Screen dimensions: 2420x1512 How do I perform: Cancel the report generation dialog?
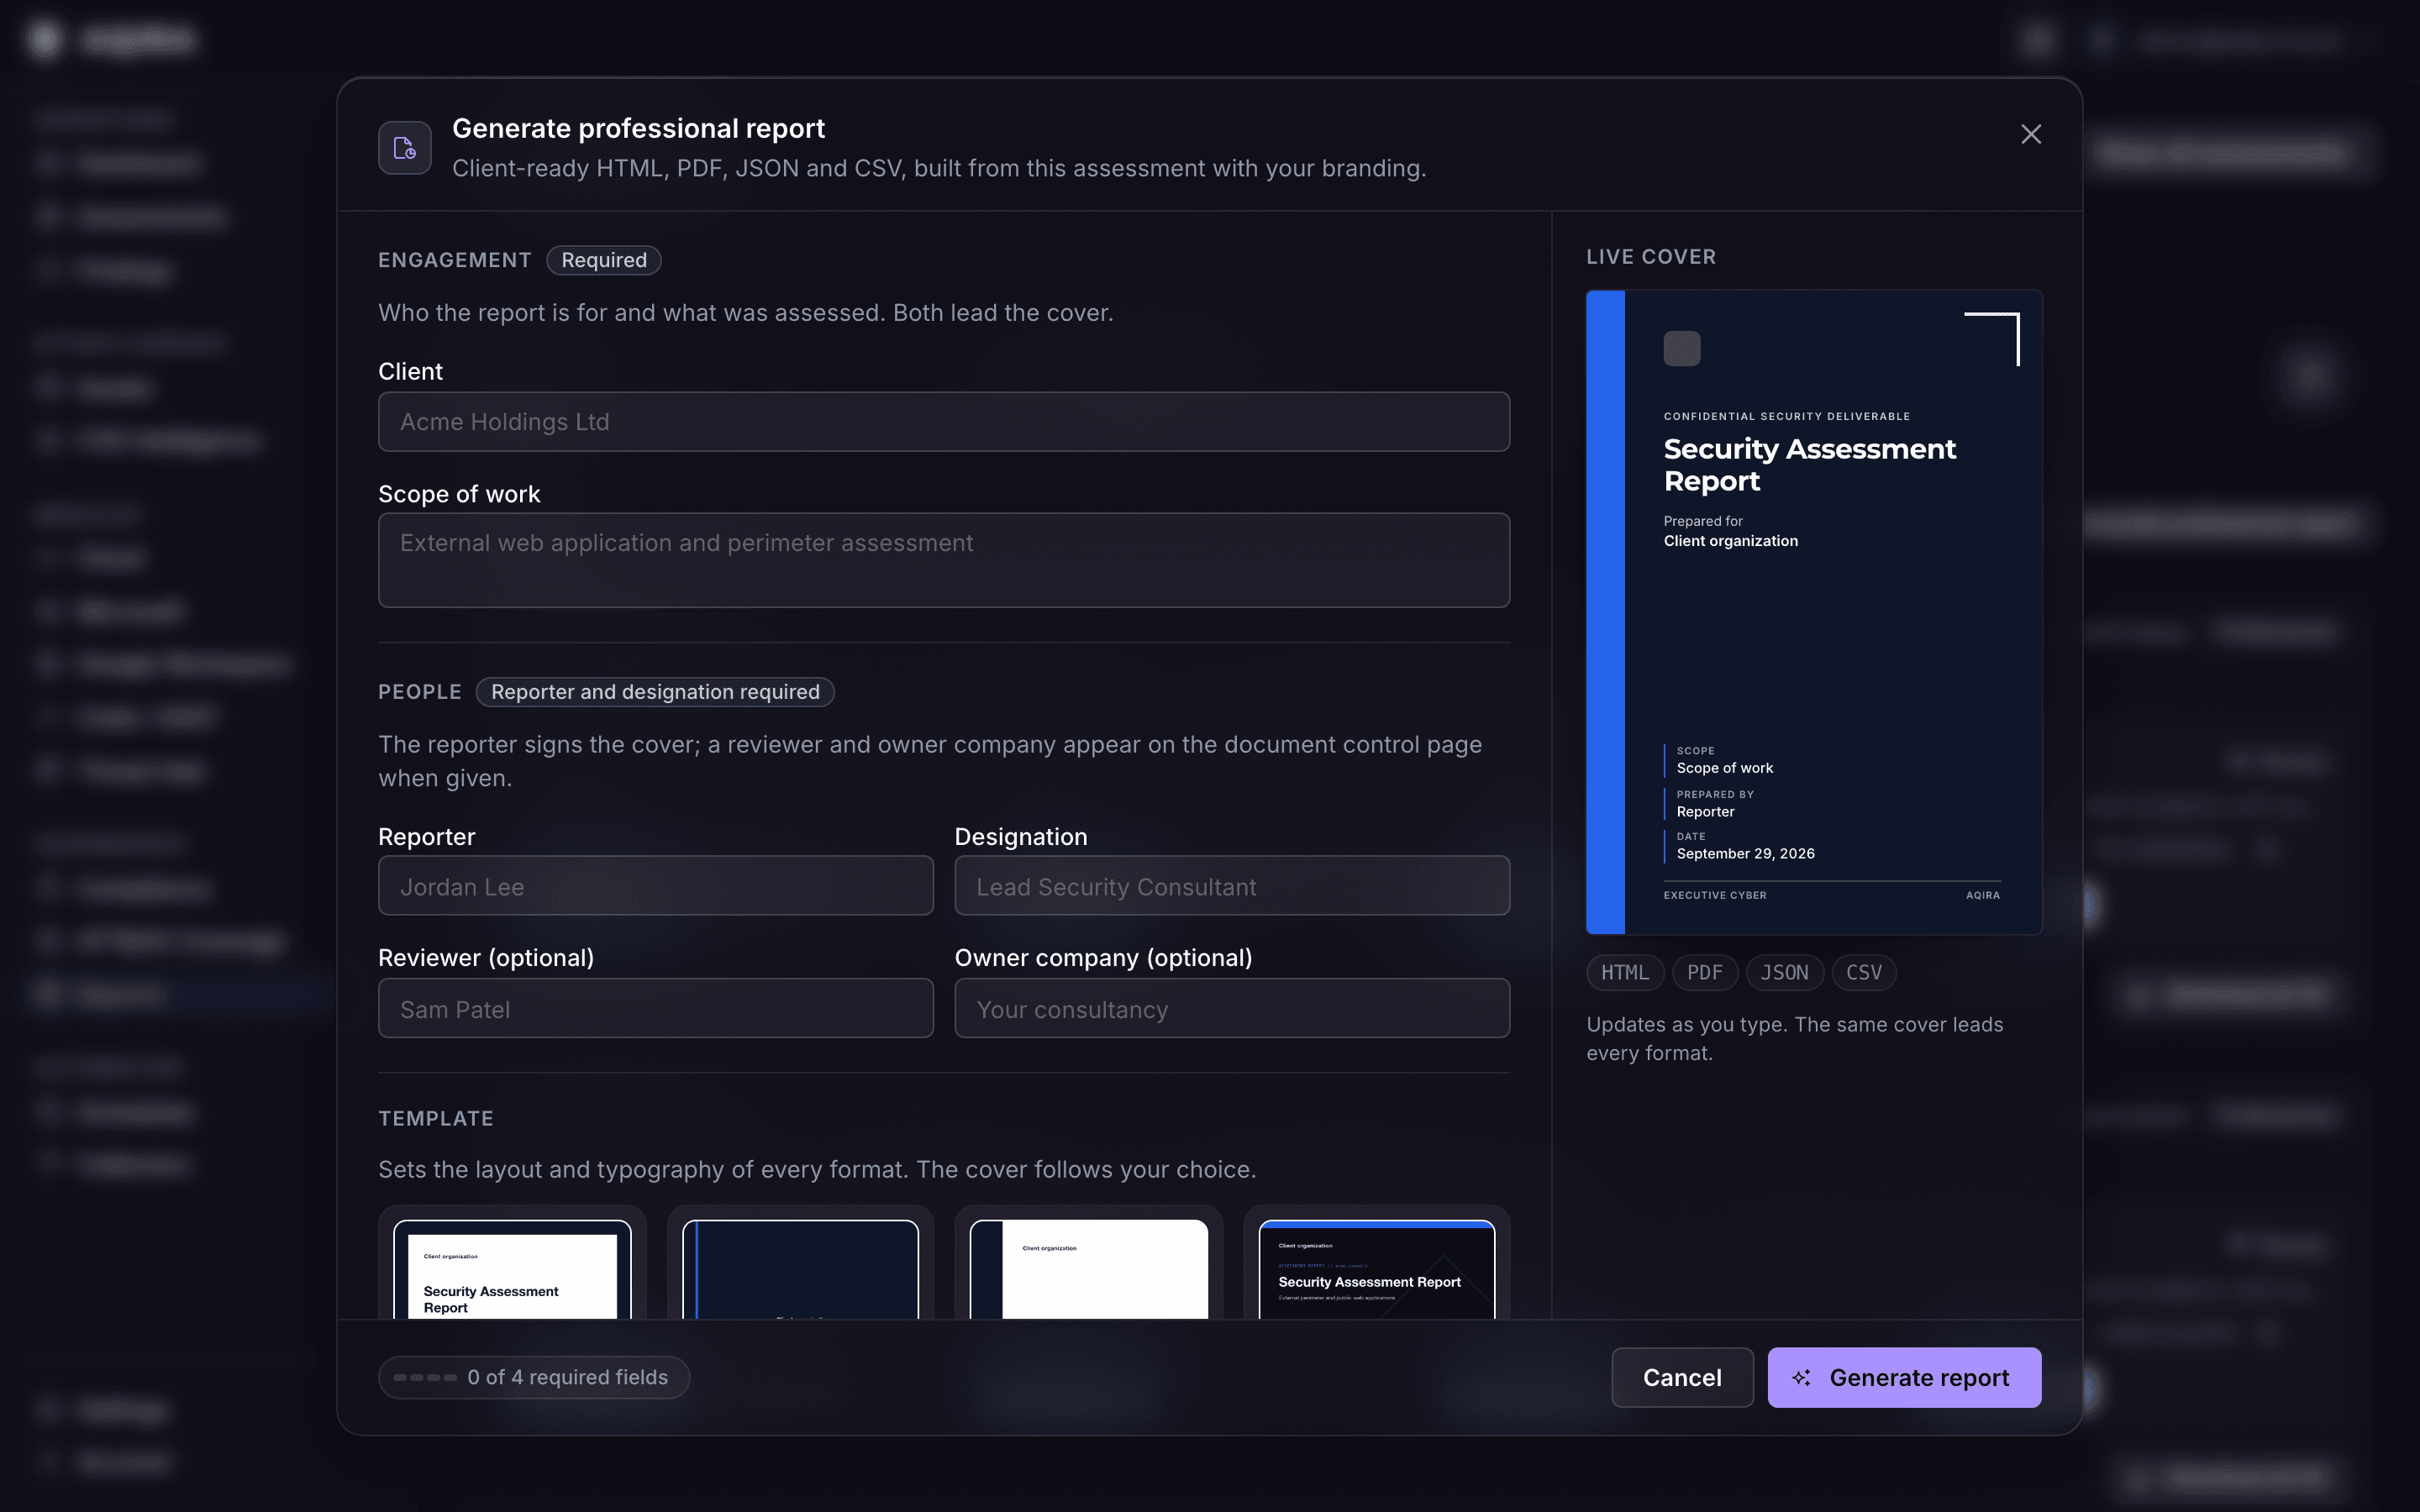[x=1682, y=1378]
